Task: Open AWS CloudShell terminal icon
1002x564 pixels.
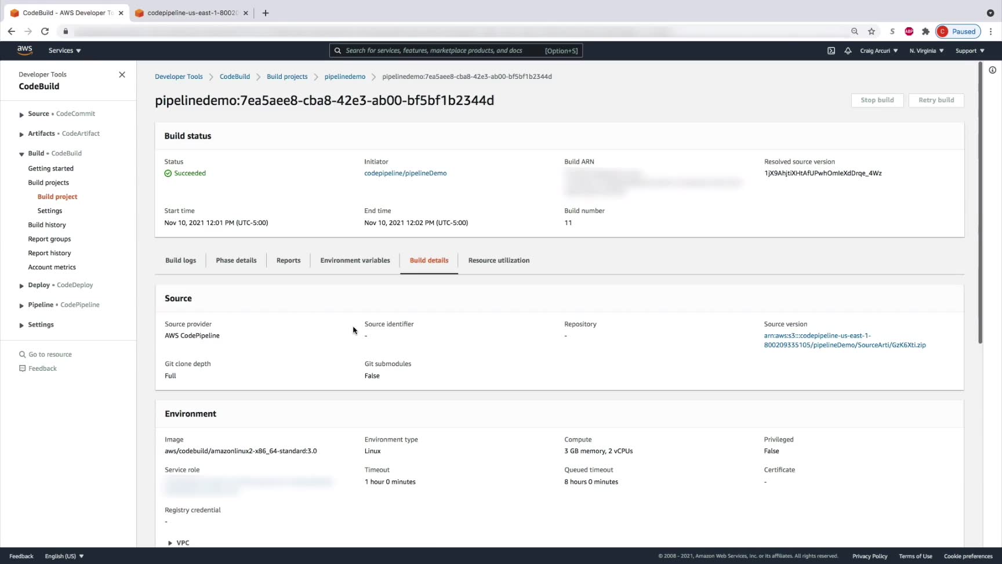Action: point(831,50)
